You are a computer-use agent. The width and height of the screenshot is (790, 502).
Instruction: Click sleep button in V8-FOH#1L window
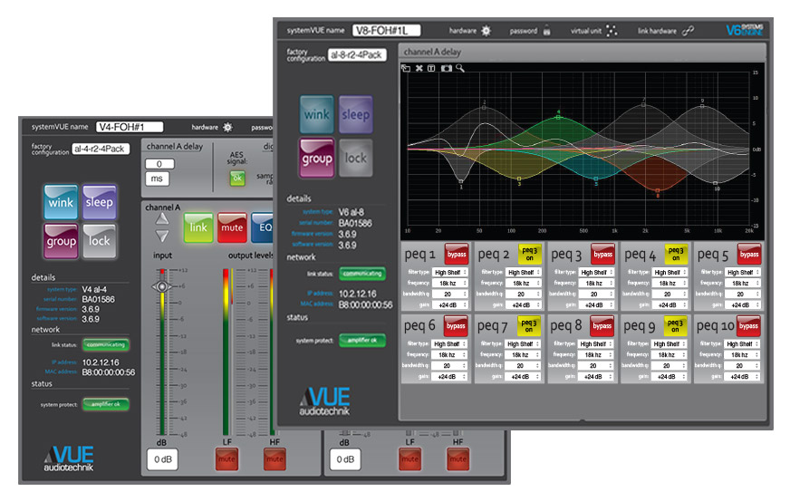click(x=356, y=114)
